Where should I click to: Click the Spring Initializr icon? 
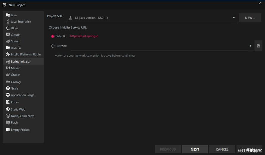pos(8,62)
